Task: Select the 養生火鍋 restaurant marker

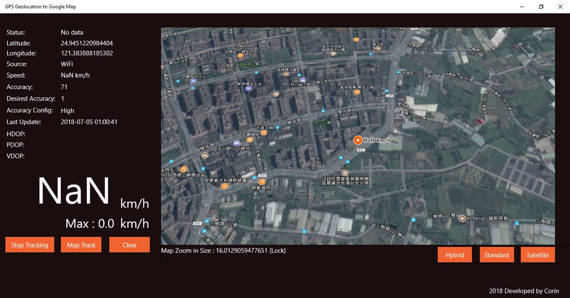Action: point(357,92)
